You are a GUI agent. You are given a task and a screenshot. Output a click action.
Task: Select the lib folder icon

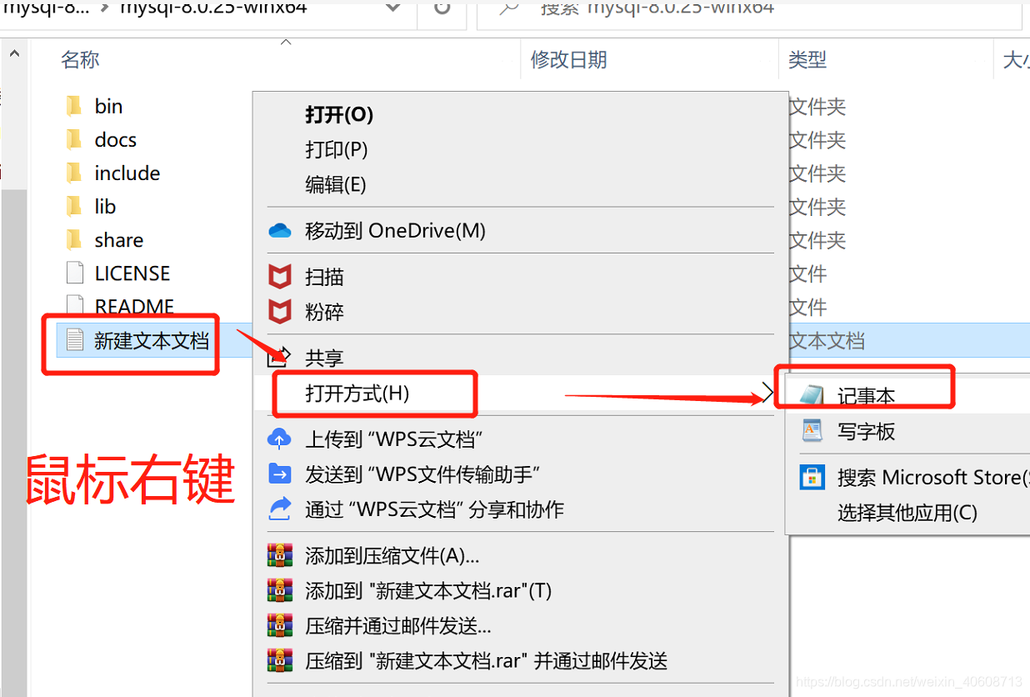pos(74,206)
